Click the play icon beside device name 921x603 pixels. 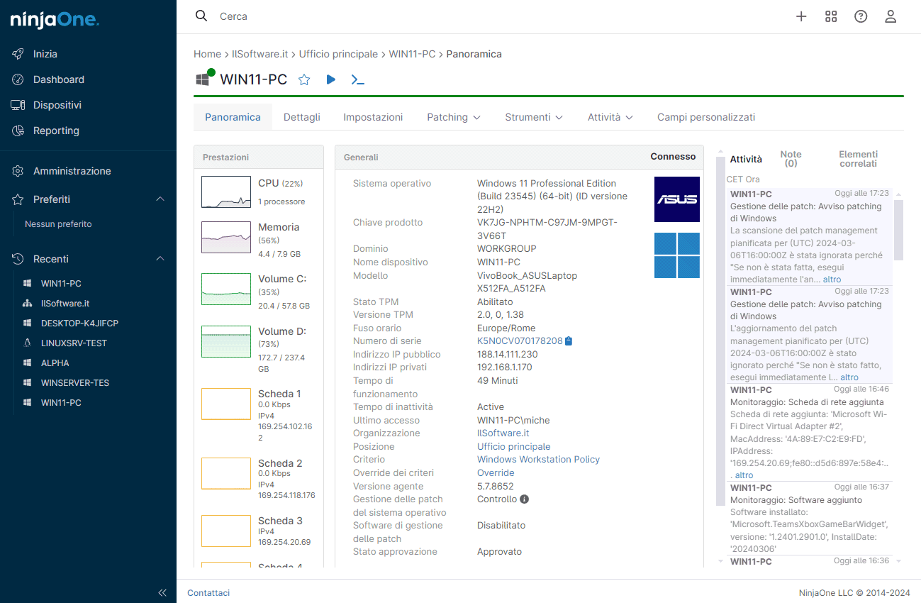click(331, 79)
